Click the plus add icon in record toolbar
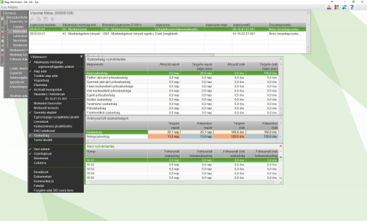Viewport: 367px width, 221px height. point(52,19)
